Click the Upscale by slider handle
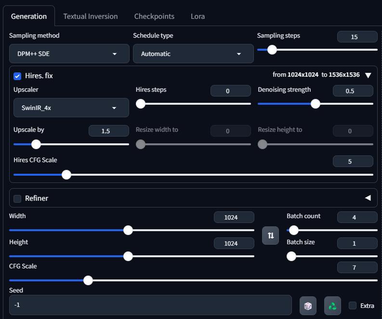Screen dimensions: 382x319 coord(36,144)
